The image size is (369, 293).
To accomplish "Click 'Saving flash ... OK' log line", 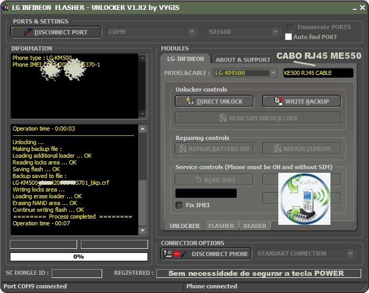I will click(36, 169).
